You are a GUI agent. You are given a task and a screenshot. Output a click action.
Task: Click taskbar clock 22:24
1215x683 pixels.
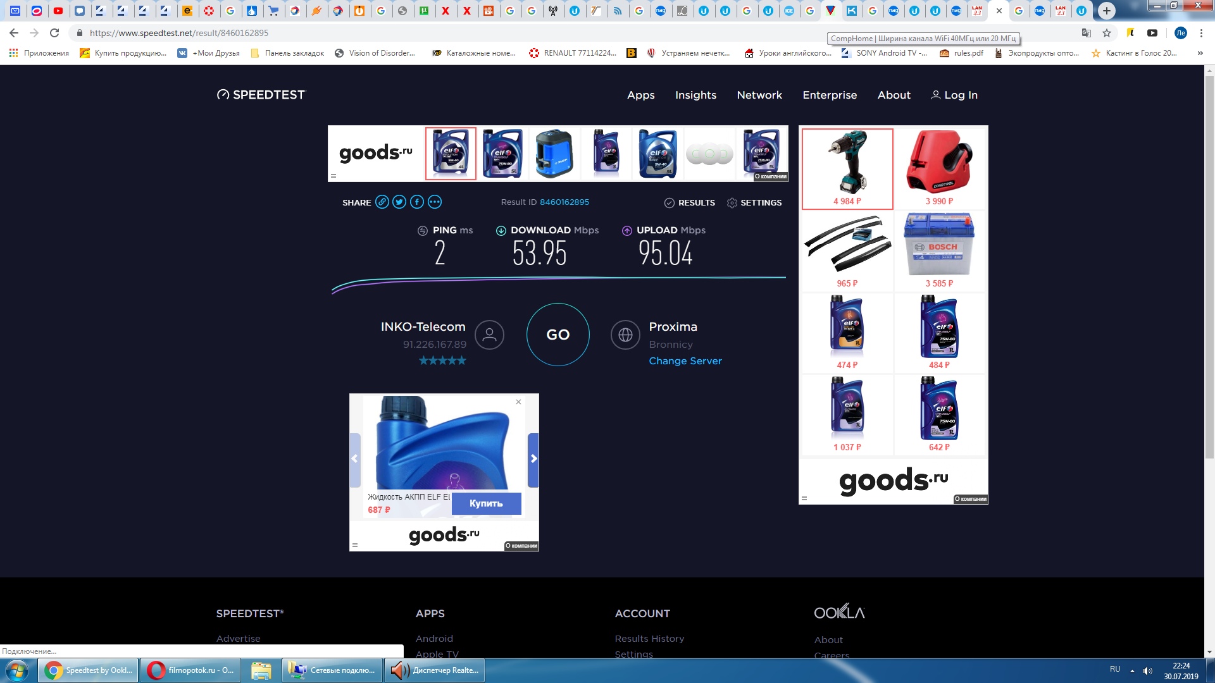click(1181, 666)
